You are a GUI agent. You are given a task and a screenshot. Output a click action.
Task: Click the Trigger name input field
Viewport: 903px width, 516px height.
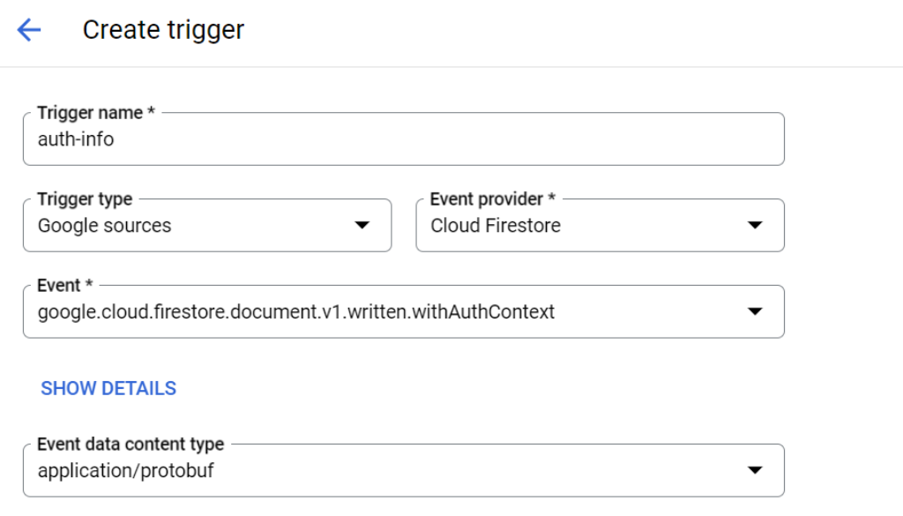(x=403, y=139)
